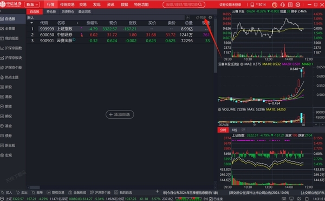Select the 上证指数 row

(120, 29)
